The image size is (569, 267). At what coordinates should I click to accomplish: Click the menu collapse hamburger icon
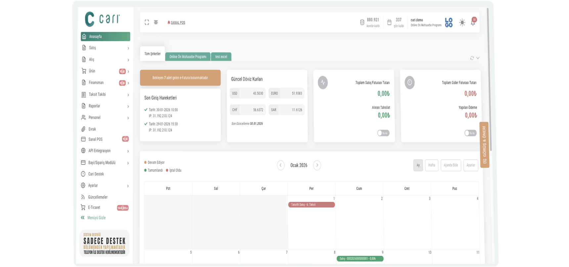click(x=156, y=22)
